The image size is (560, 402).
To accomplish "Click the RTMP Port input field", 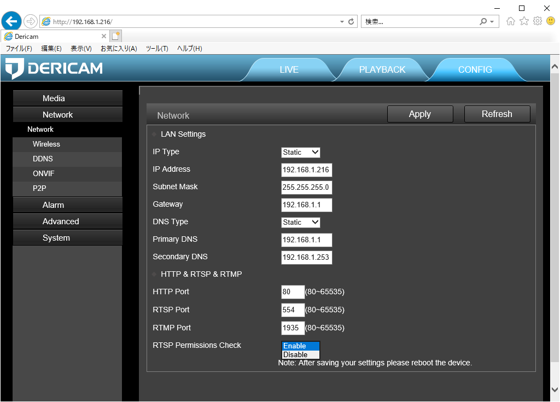I will click(293, 328).
